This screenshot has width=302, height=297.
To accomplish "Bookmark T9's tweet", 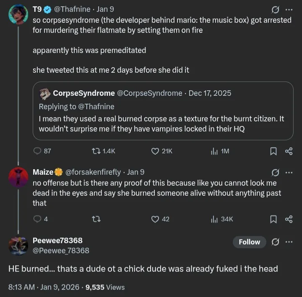I will pos(273,151).
